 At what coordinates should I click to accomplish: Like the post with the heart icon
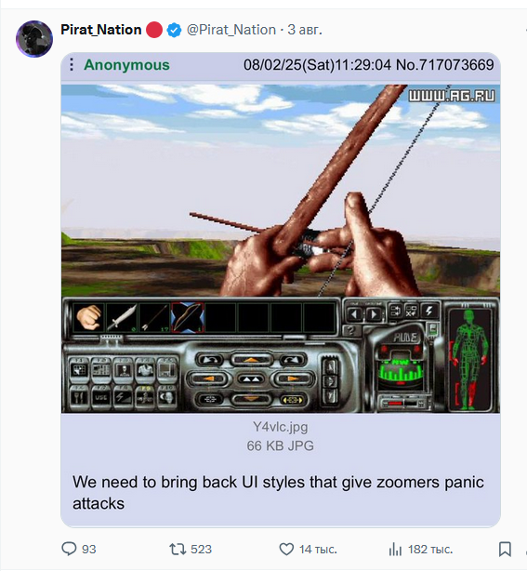[286, 549]
